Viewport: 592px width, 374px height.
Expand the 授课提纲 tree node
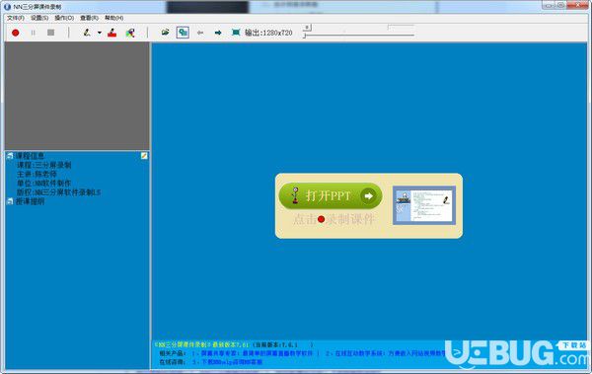(10, 201)
